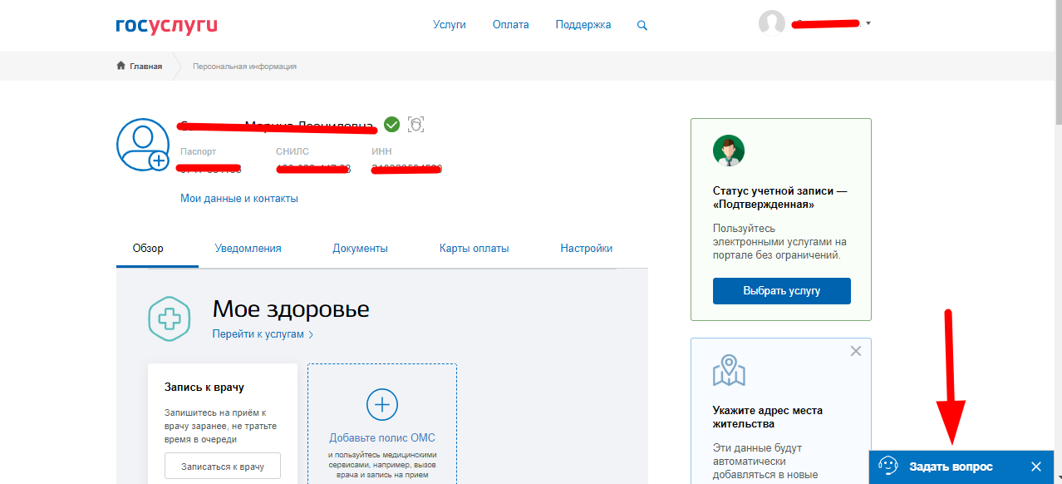Close the address reminder card
This screenshot has height=484, width=1062.
click(x=855, y=352)
